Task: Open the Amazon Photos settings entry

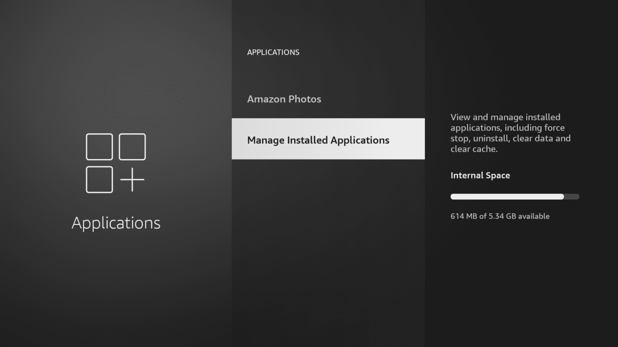Action: click(x=284, y=99)
